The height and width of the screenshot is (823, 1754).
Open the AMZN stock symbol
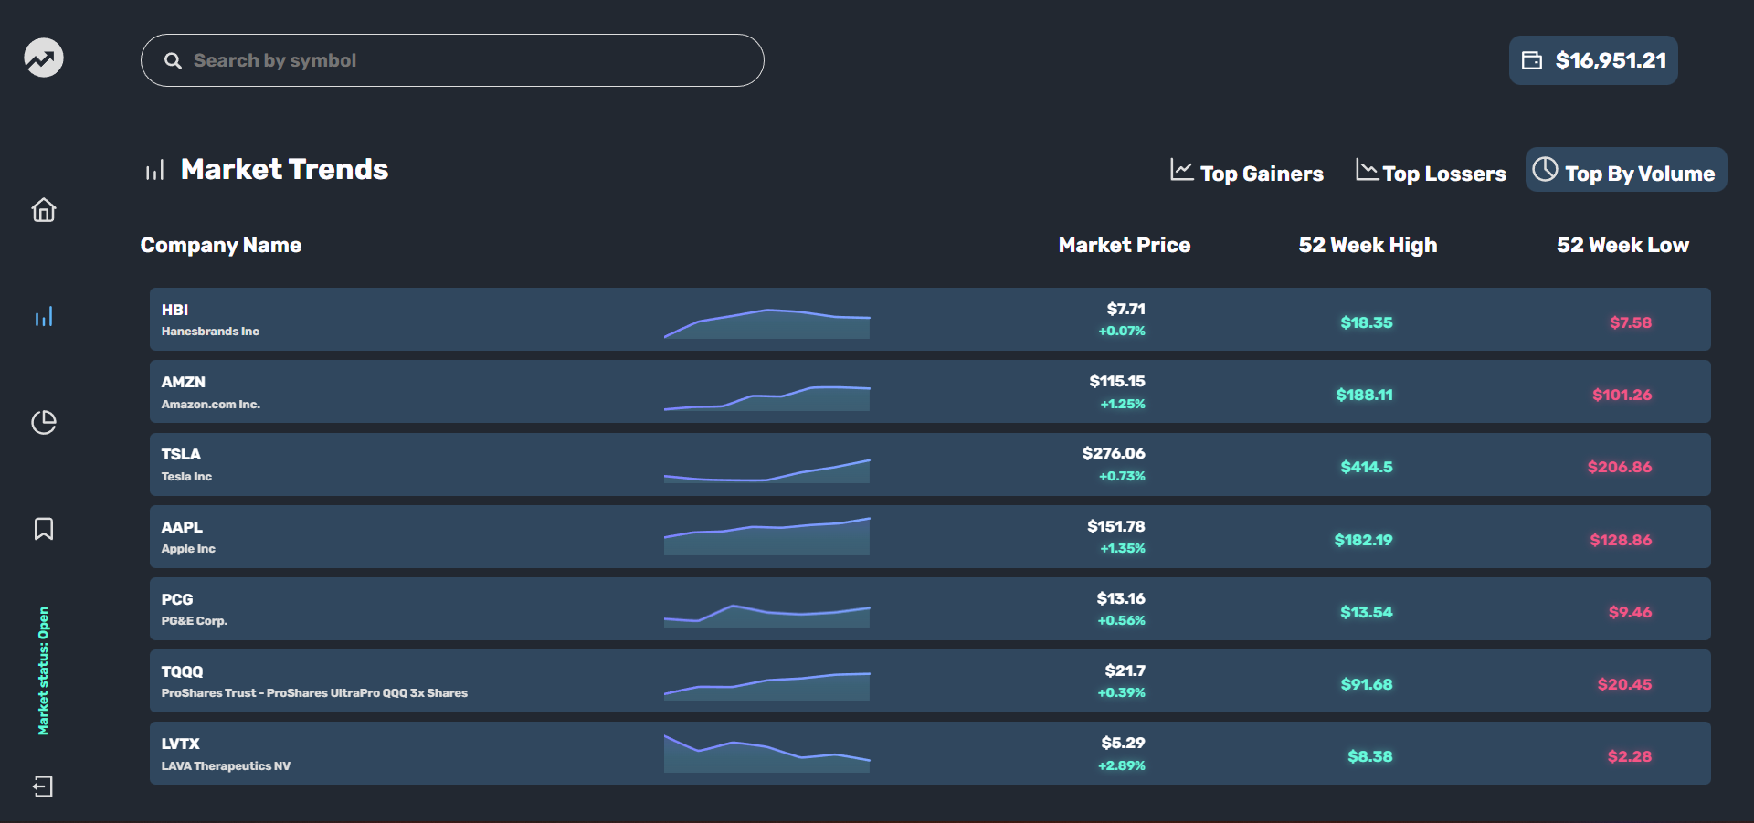point(184,382)
